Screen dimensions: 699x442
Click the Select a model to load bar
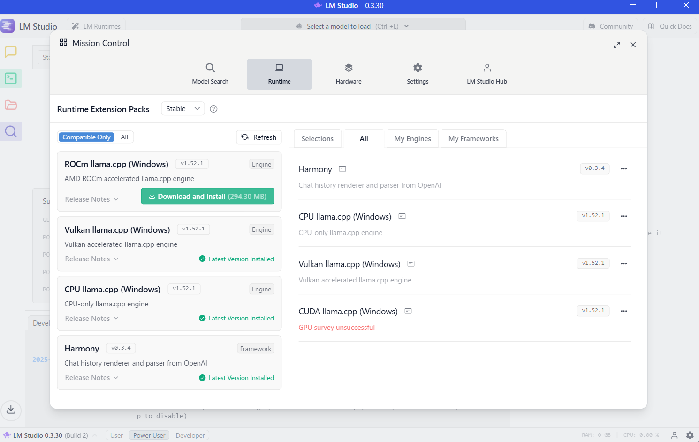click(x=353, y=26)
